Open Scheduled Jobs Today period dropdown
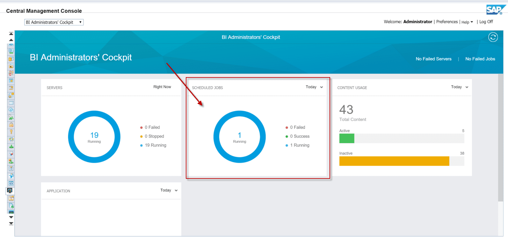The height and width of the screenshot is (239, 508). [314, 87]
